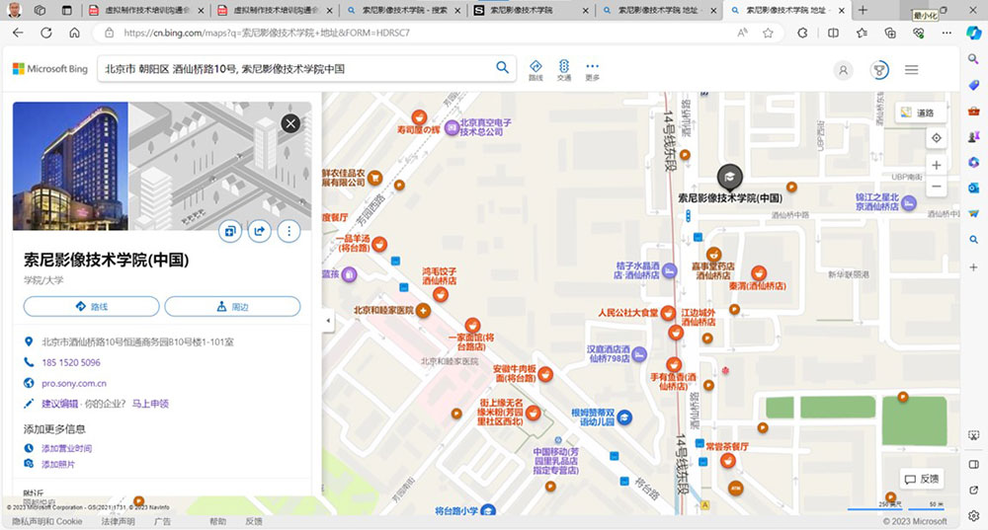Click the 寿司屋の辉 restaurant marker
Image resolution: width=988 pixels, height=530 pixels.
419,117
